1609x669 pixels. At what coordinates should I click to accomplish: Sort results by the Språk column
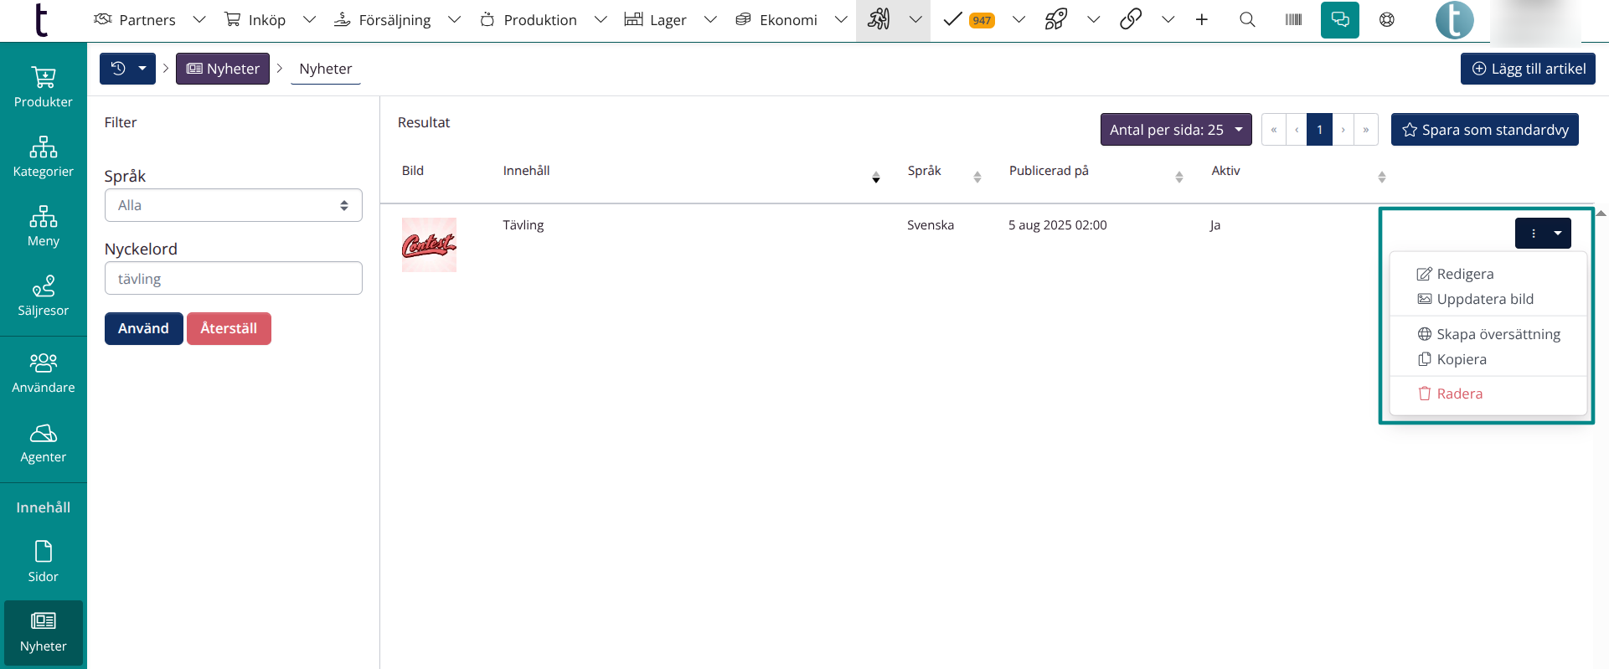977,177
